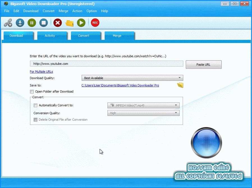The image size is (252, 188).
Task: Click in the video URL input field
Action: [106, 64]
